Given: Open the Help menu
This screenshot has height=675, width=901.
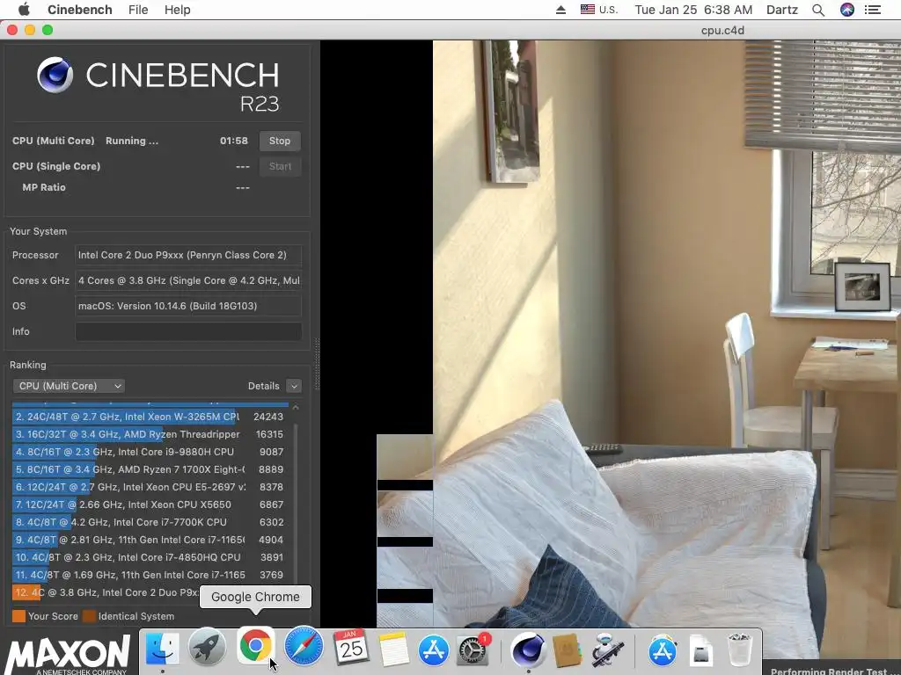Looking at the screenshot, I should [x=178, y=10].
